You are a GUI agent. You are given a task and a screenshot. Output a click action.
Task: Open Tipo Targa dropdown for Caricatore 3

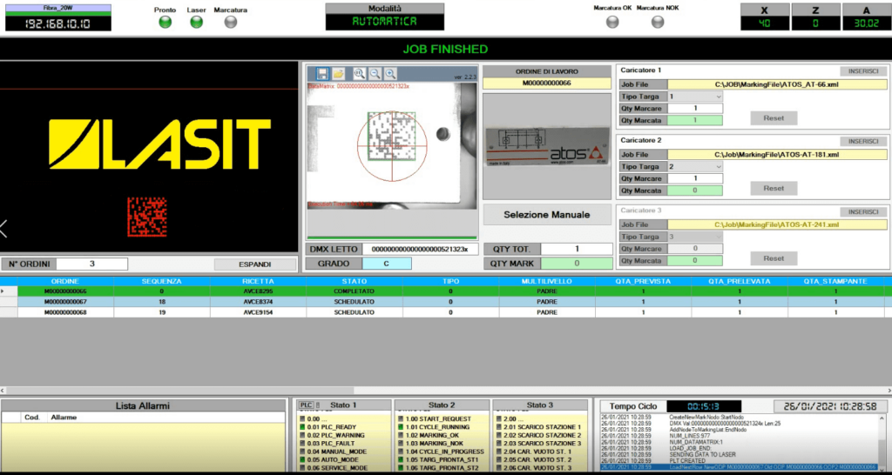[x=718, y=237]
